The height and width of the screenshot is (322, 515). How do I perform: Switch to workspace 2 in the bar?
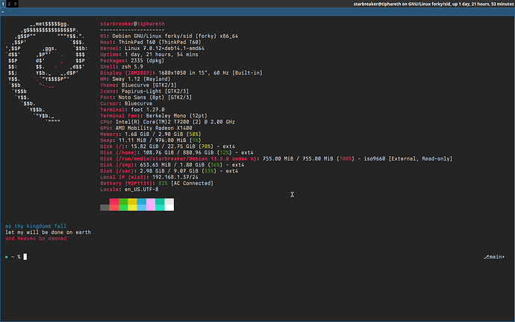(x=9, y=4)
